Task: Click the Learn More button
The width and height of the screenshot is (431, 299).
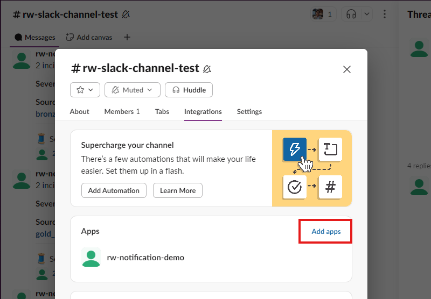Action: 178,190
